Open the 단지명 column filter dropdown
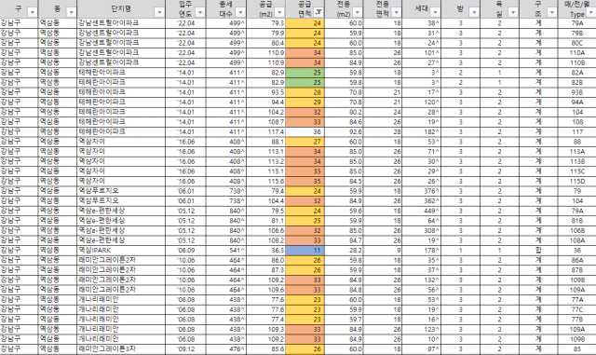The image size is (596, 355). coord(159,12)
